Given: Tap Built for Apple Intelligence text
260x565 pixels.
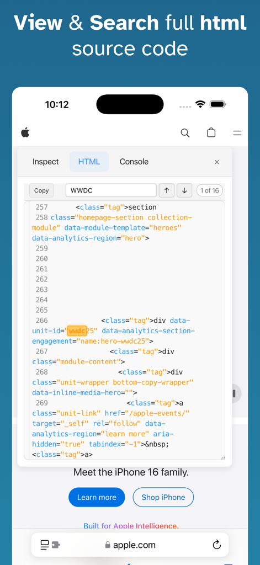Looking at the screenshot, I should [x=131, y=526].
